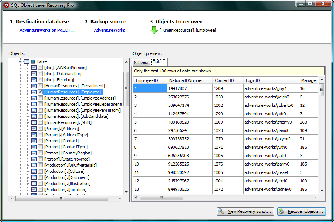
Task: Click the table icon beside [dbo].[ErrorLog]
Action: [x=34, y=80]
